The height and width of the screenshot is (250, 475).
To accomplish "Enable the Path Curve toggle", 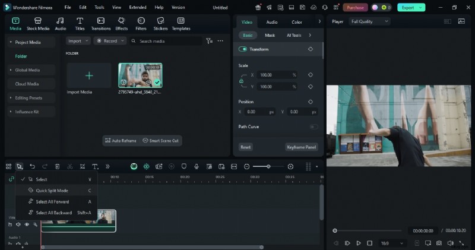I will tap(313, 126).
